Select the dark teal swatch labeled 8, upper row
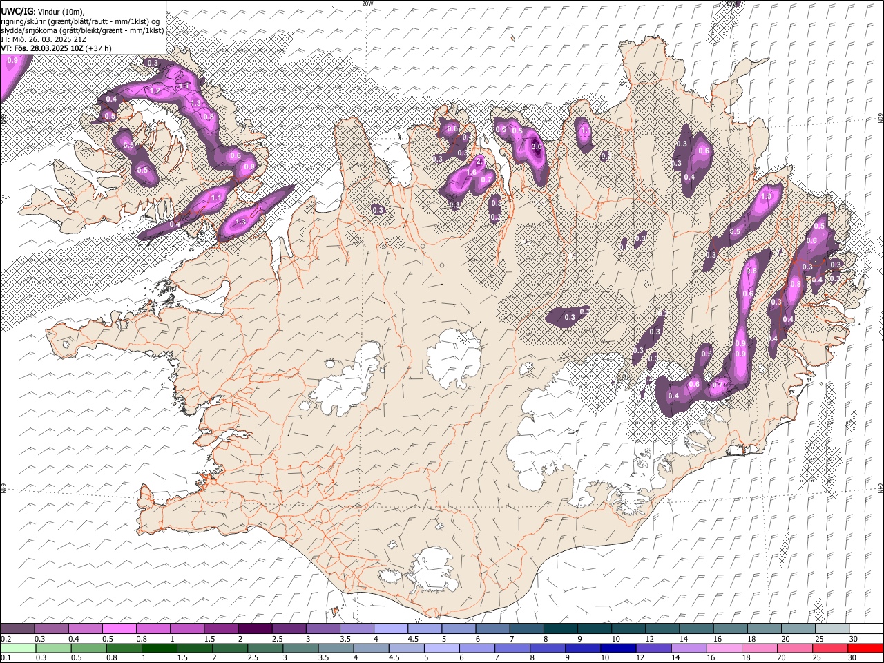Screen dimensions: 884x663 point(560,628)
